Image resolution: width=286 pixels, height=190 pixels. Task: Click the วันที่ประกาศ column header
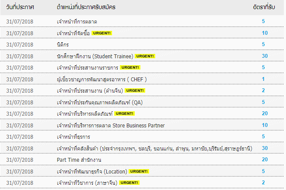(20, 8)
